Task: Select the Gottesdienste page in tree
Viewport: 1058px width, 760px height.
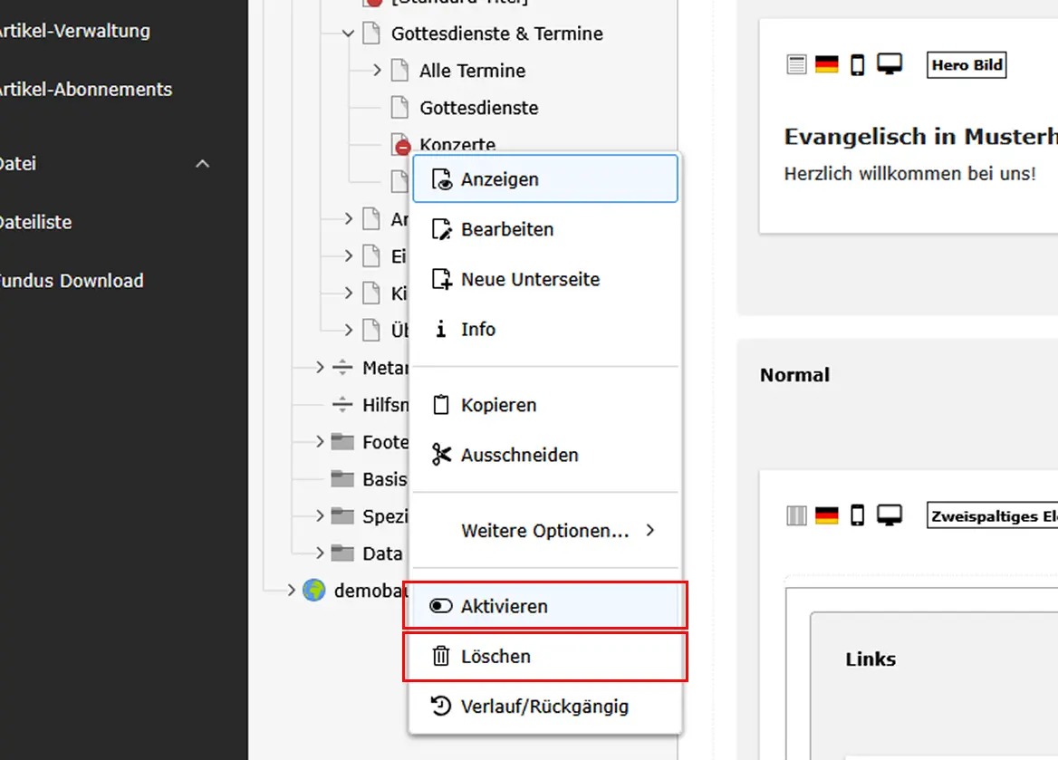Action: [x=478, y=108]
